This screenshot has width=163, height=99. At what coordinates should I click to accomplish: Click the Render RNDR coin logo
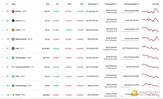13,11
